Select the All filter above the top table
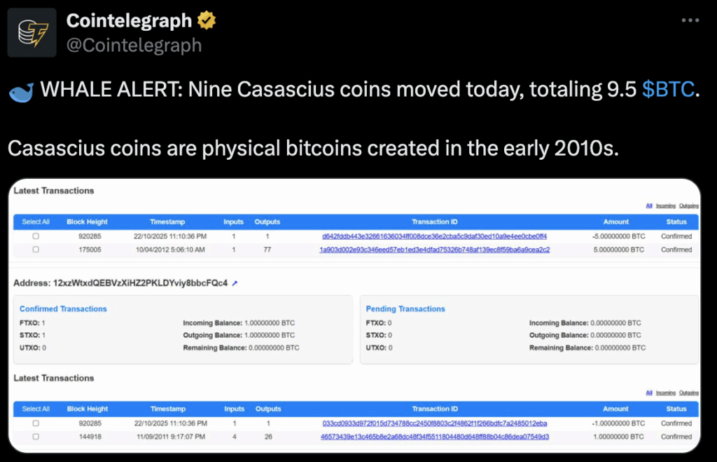717x462 pixels. point(649,206)
